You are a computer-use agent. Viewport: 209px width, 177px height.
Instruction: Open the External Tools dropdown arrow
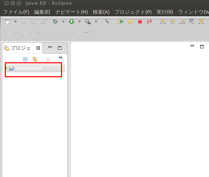[x=96, y=21]
